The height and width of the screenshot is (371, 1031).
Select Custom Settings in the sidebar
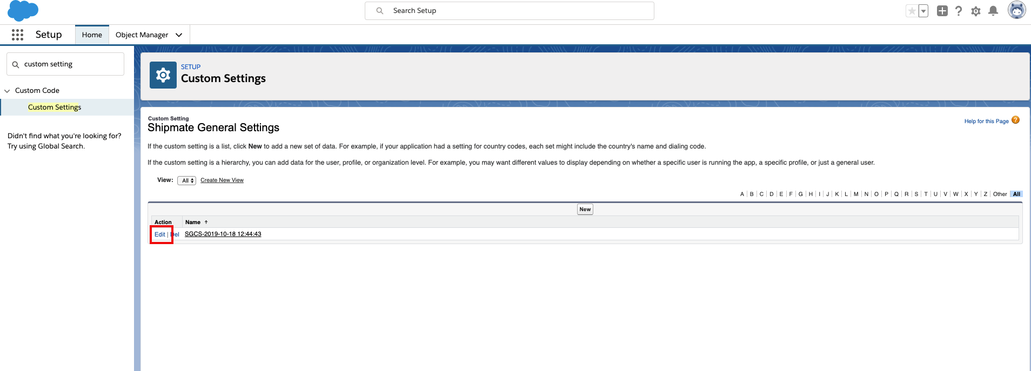(x=55, y=107)
